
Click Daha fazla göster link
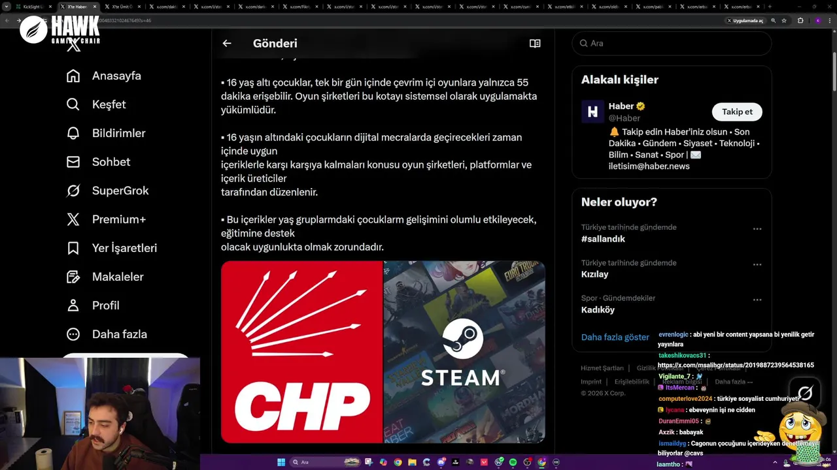(x=615, y=337)
